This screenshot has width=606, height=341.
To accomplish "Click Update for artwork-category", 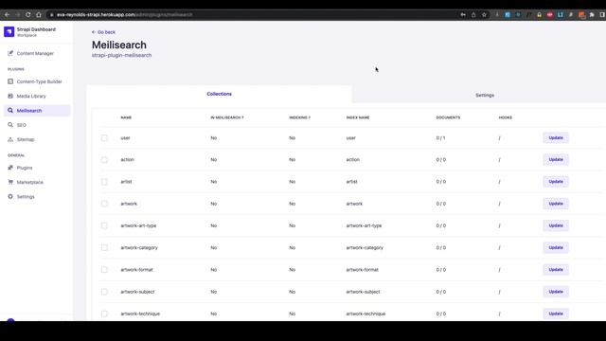I will [x=556, y=247].
